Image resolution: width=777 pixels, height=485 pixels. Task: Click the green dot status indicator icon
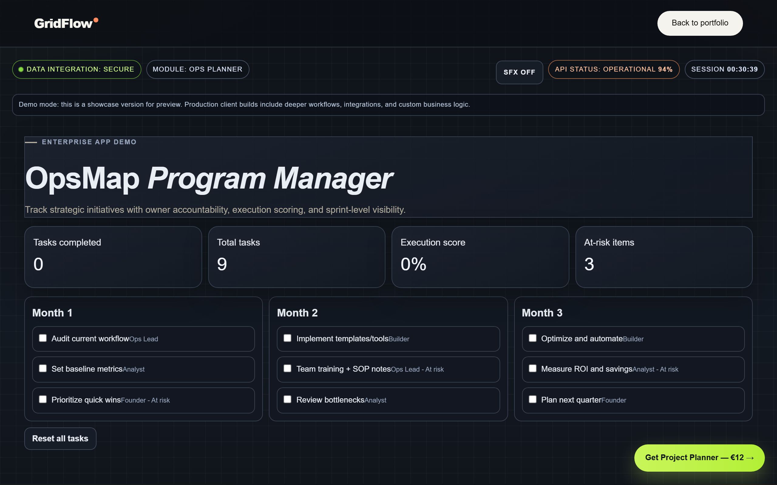[21, 69]
